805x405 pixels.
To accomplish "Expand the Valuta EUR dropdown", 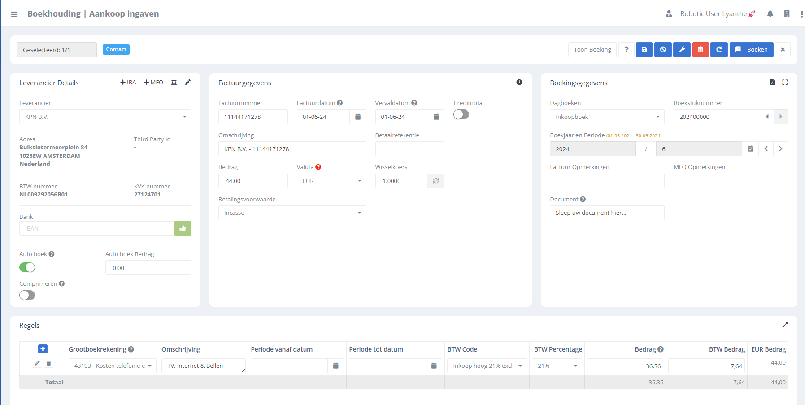I will pyautogui.click(x=331, y=181).
